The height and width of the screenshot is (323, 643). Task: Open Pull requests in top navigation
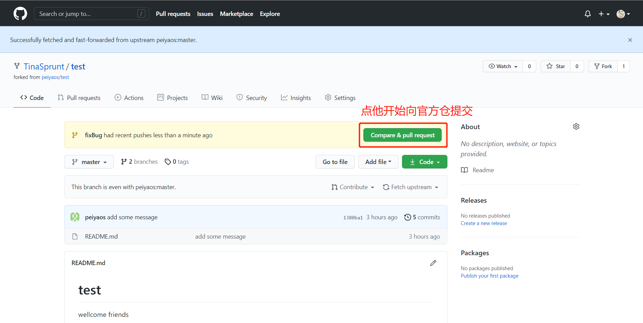(173, 14)
